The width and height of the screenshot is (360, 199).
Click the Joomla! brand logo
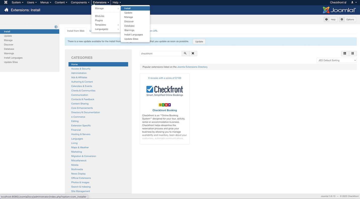tap(339, 10)
